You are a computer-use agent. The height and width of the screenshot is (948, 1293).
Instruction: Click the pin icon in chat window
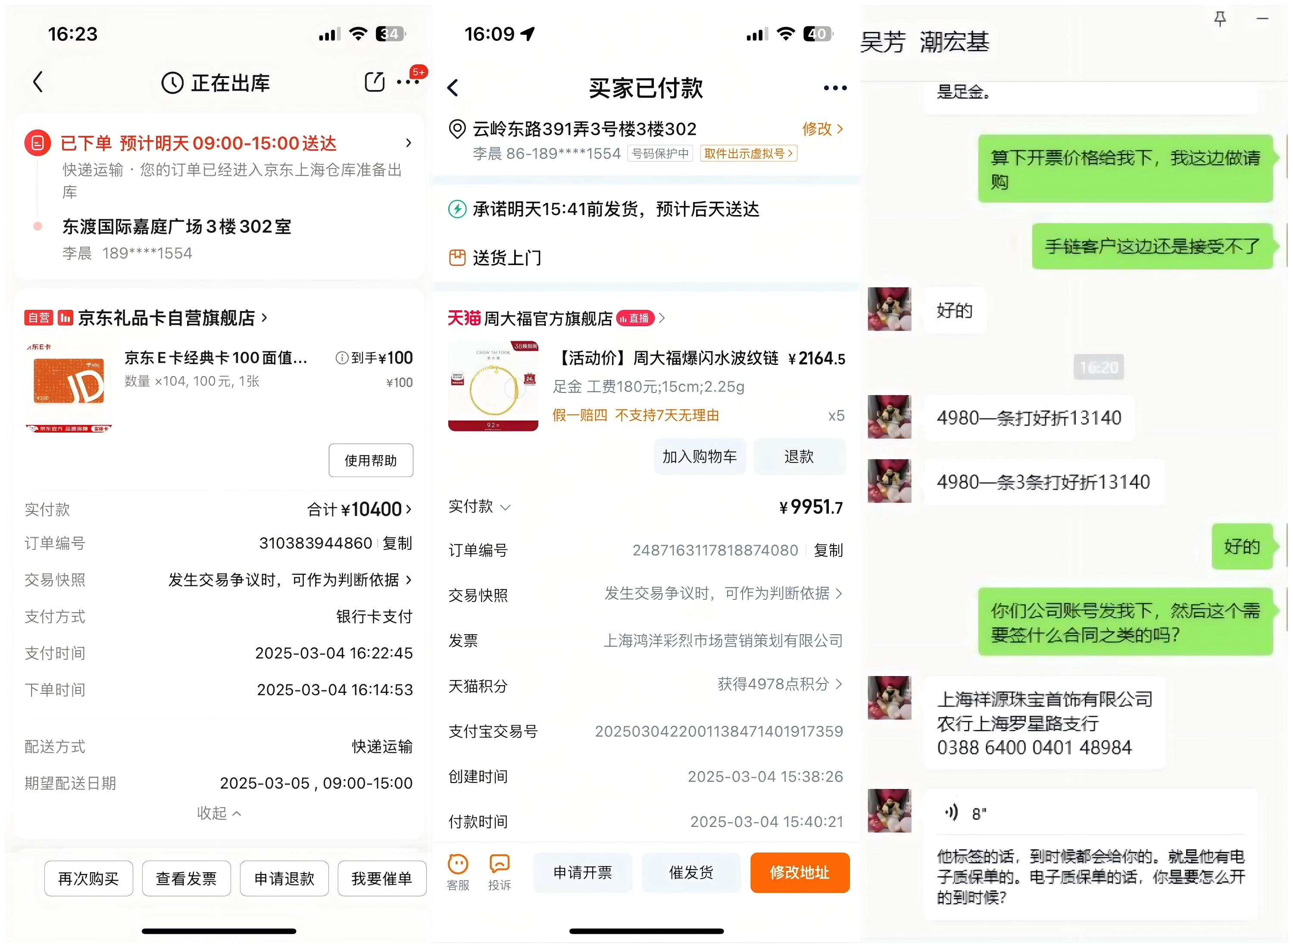1220,19
